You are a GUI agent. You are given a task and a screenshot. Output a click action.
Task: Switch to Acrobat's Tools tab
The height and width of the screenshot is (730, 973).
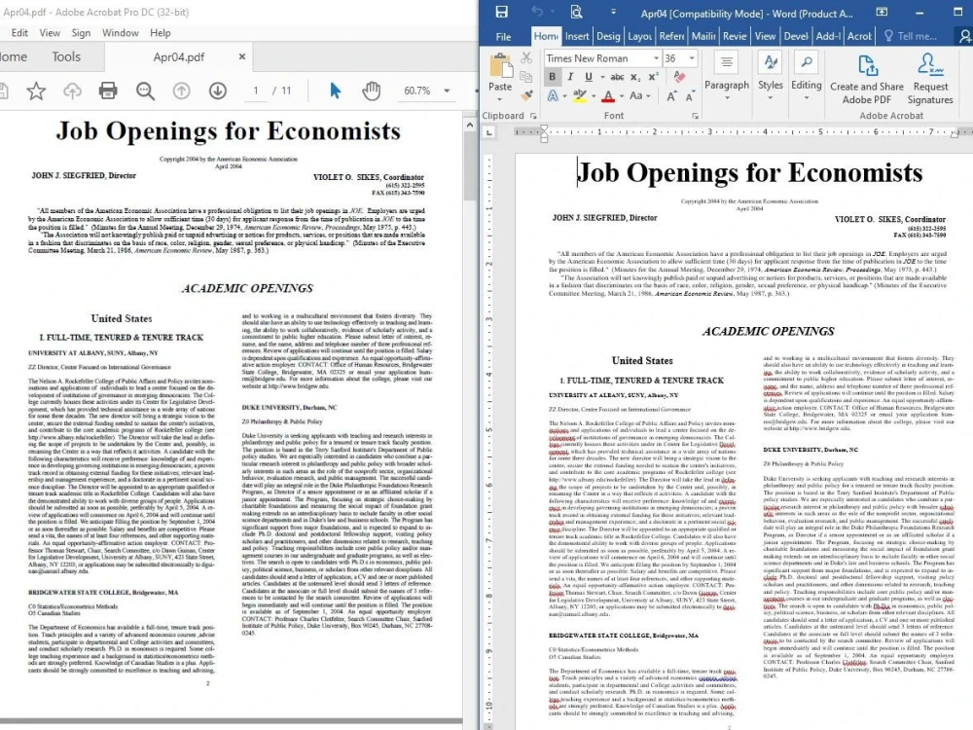[66, 56]
